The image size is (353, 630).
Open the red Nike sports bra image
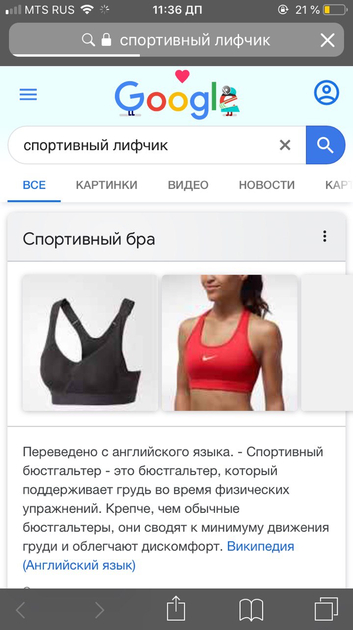(230, 343)
